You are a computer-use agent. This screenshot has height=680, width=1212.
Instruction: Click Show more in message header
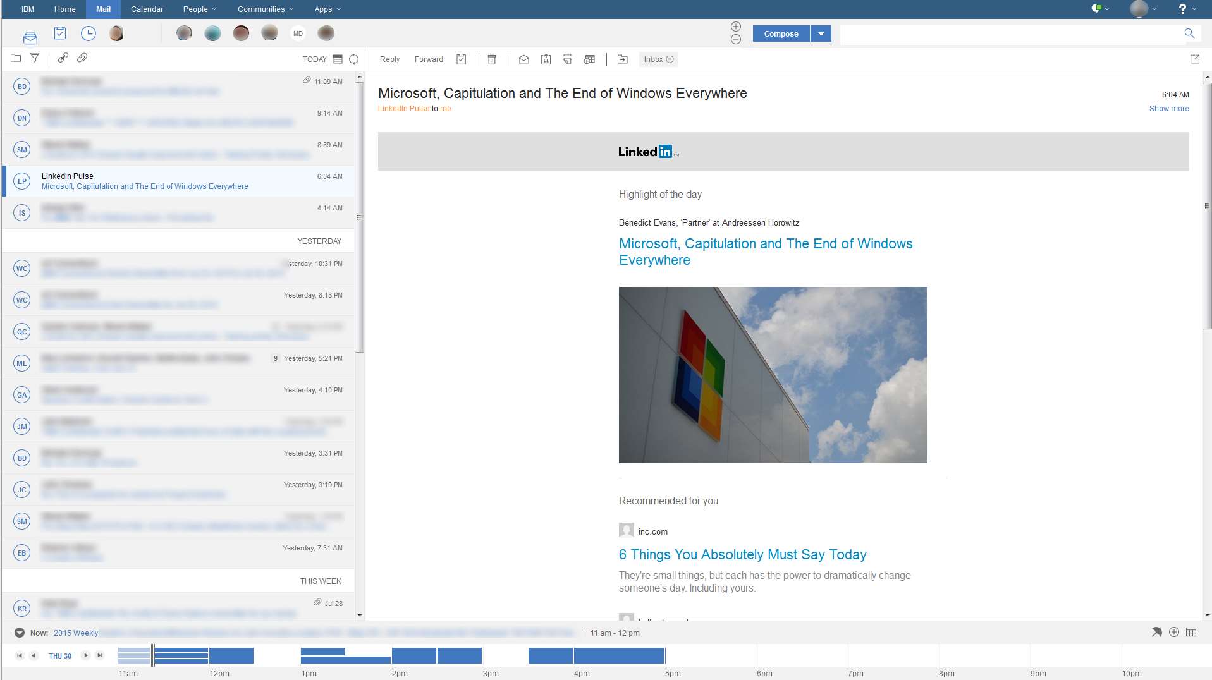click(1169, 109)
